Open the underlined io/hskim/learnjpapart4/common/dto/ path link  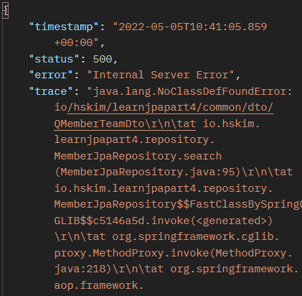click(x=164, y=107)
